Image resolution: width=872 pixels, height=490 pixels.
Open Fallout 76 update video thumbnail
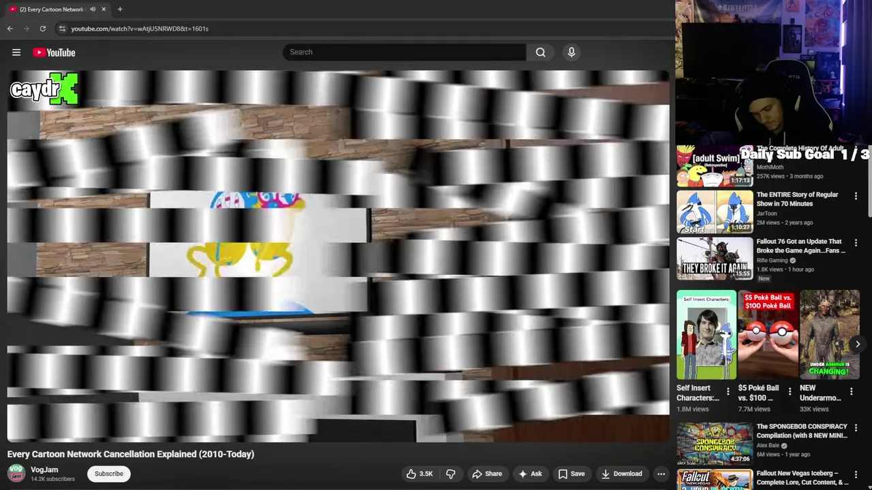point(715,259)
